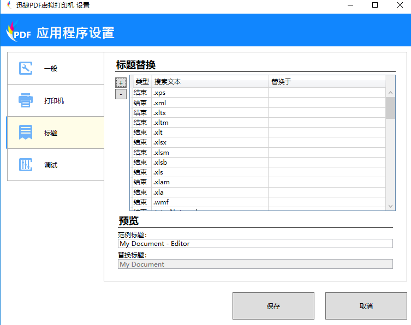Minimize the settings window
Image resolution: width=411 pixels, height=325 pixels.
click(350, 5)
